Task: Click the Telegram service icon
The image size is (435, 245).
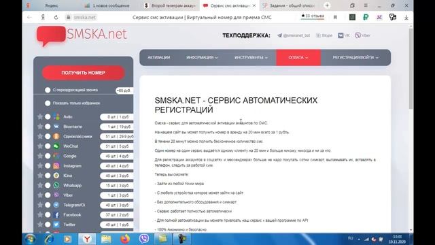Action: (x=56, y=205)
